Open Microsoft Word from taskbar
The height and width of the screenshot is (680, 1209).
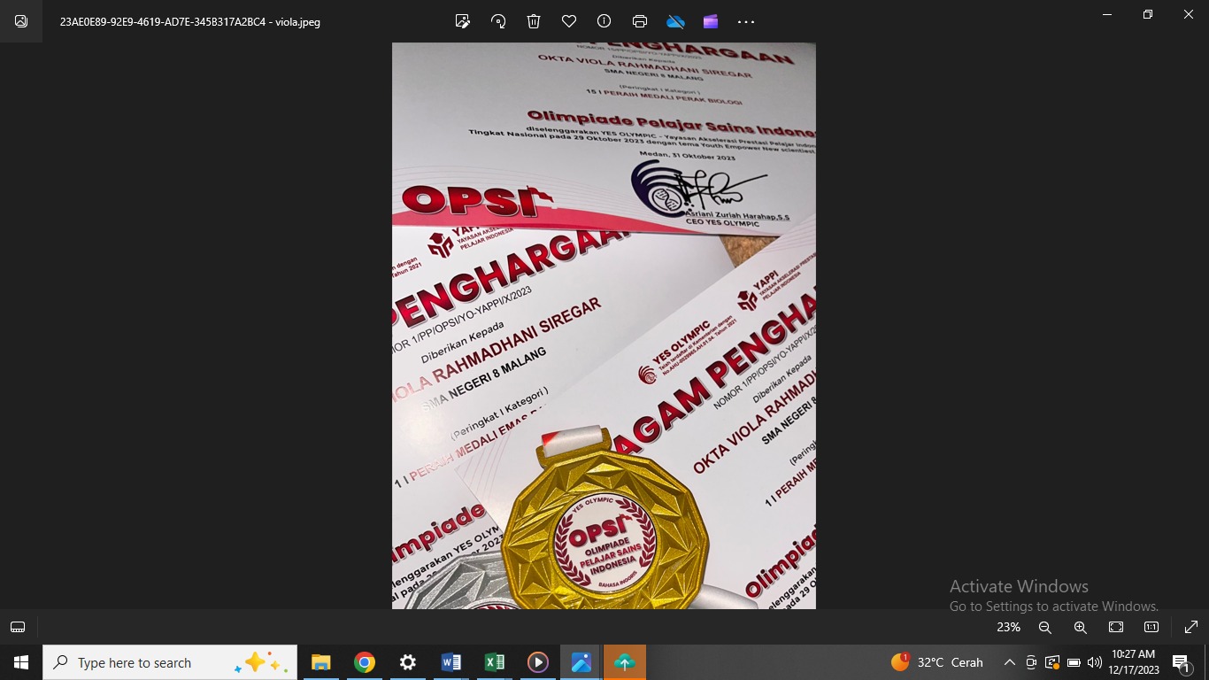pyautogui.click(x=450, y=662)
